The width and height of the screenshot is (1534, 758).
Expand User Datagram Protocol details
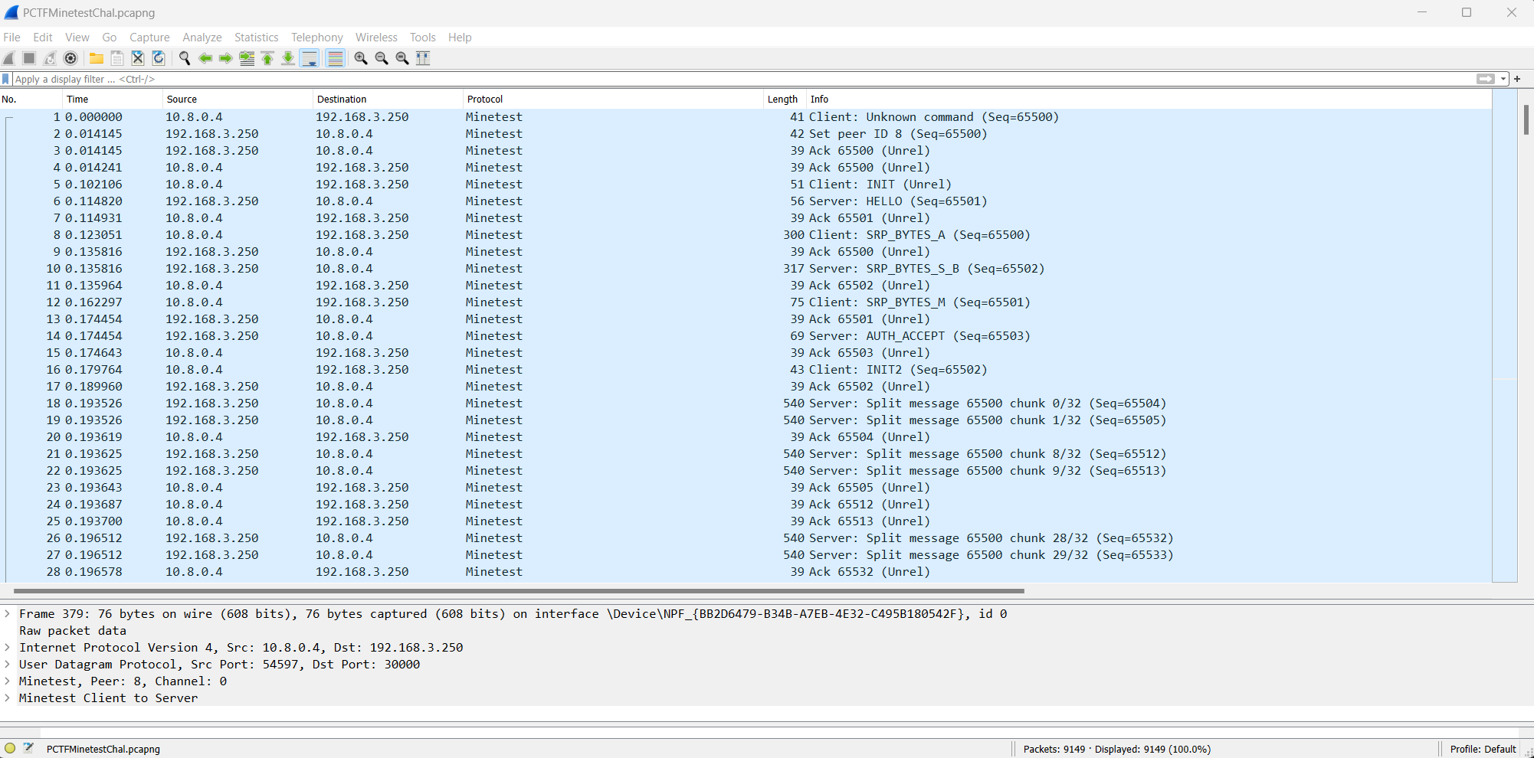click(8, 664)
